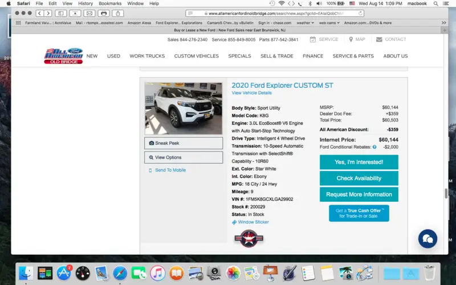The height and width of the screenshot is (285, 456).
Task: Open the File menu
Action: (x=39, y=3)
